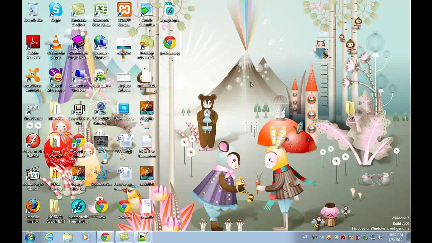The width and height of the screenshot is (432, 243).
Task: Launch Mozilla Firefox desktop shortcut
Action: [x=33, y=211]
